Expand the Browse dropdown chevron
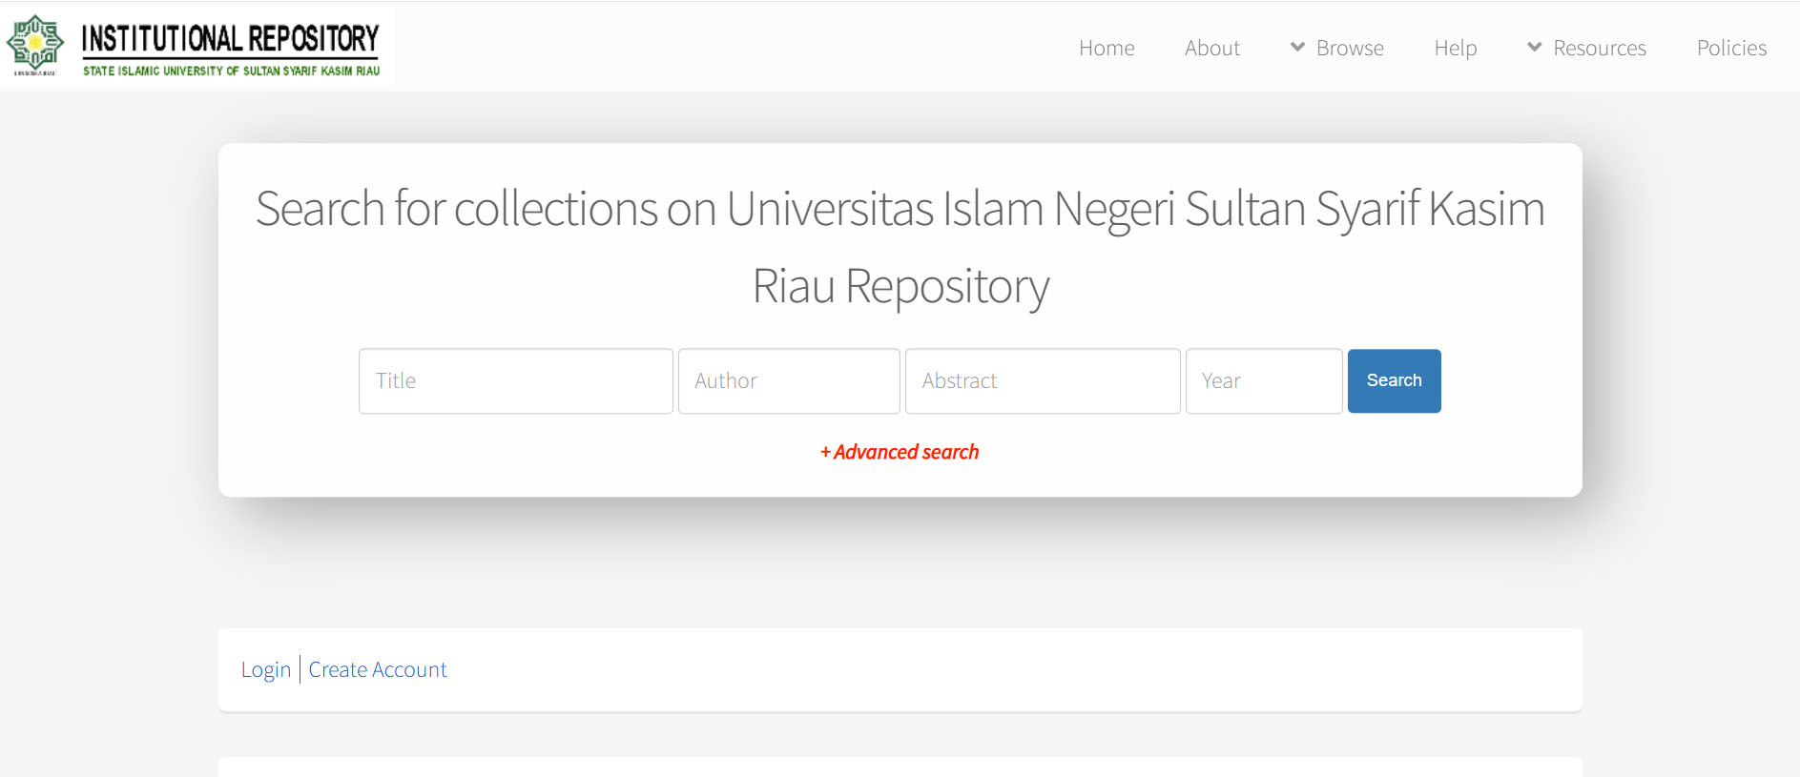The height and width of the screenshot is (777, 1800). pos(1297,47)
